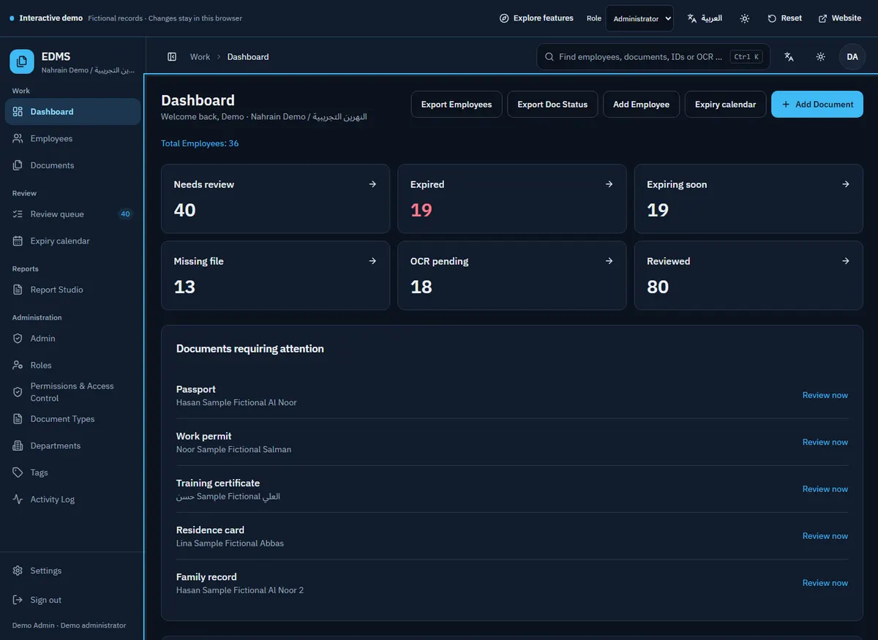Switch language to العربية in top bar
Screen dimensions: 878x640
coord(705,18)
